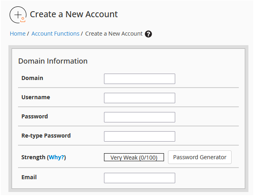The width and height of the screenshot is (254, 196).
Task: Open the Why? strength link
Action: [56, 157]
